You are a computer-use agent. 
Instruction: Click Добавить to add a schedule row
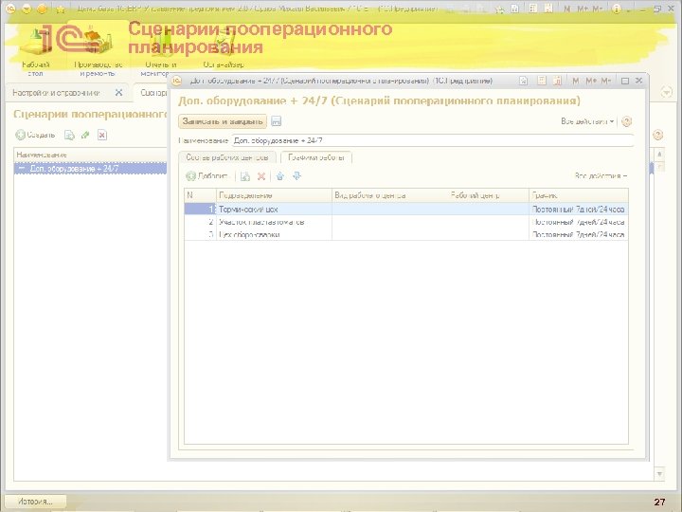(x=207, y=176)
